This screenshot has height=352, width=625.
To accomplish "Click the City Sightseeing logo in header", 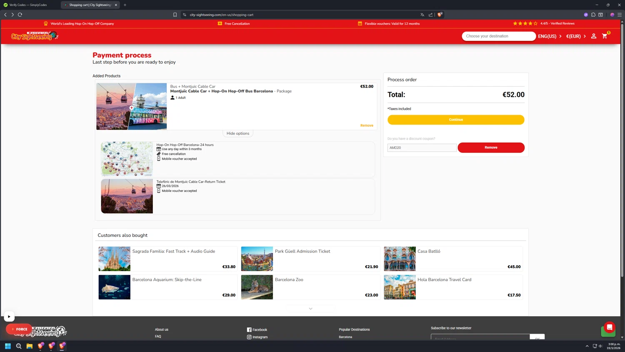I will pyautogui.click(x=35, y=36).
